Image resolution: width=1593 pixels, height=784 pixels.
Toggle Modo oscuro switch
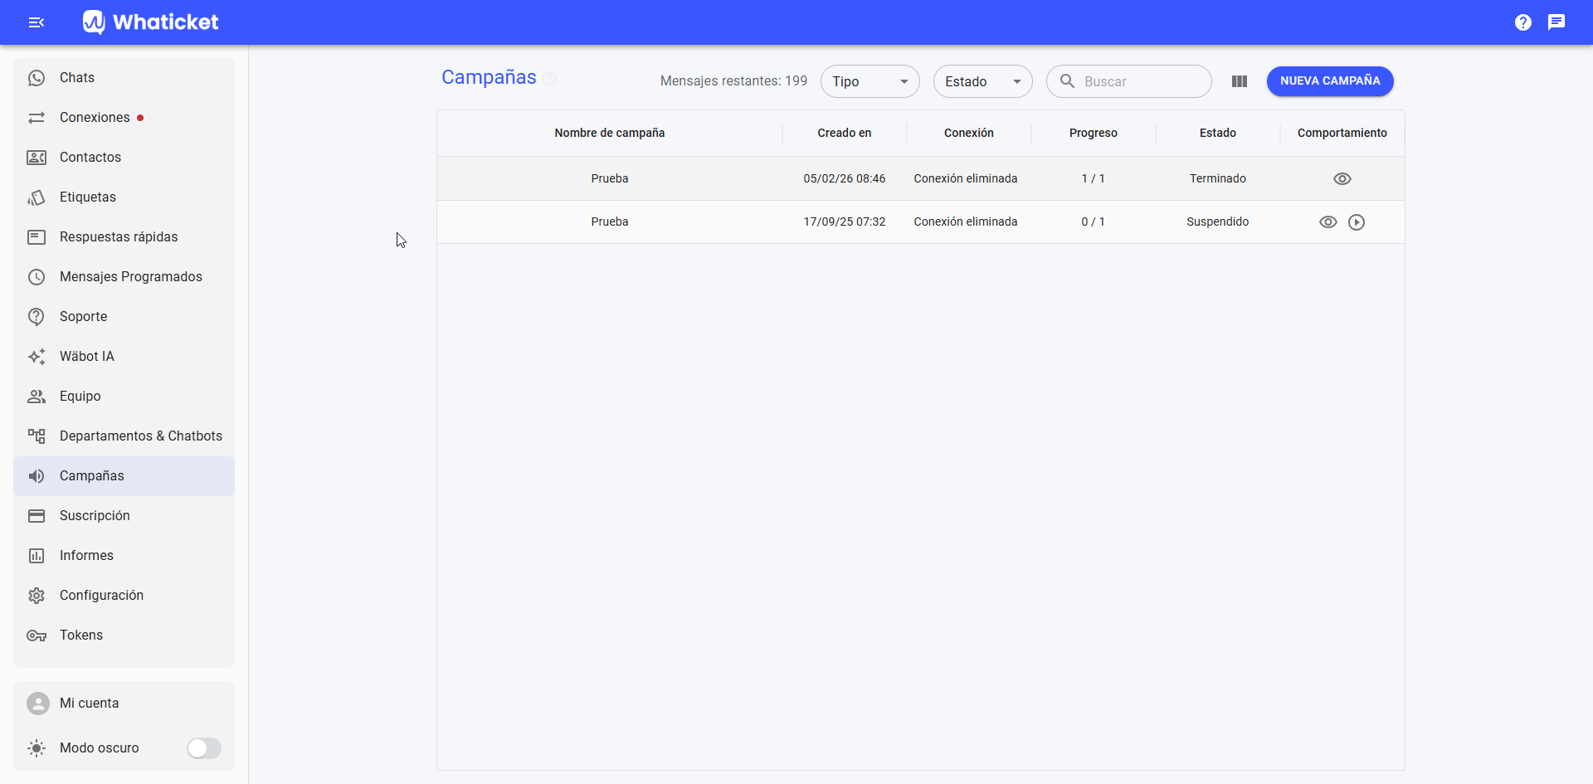203,748
